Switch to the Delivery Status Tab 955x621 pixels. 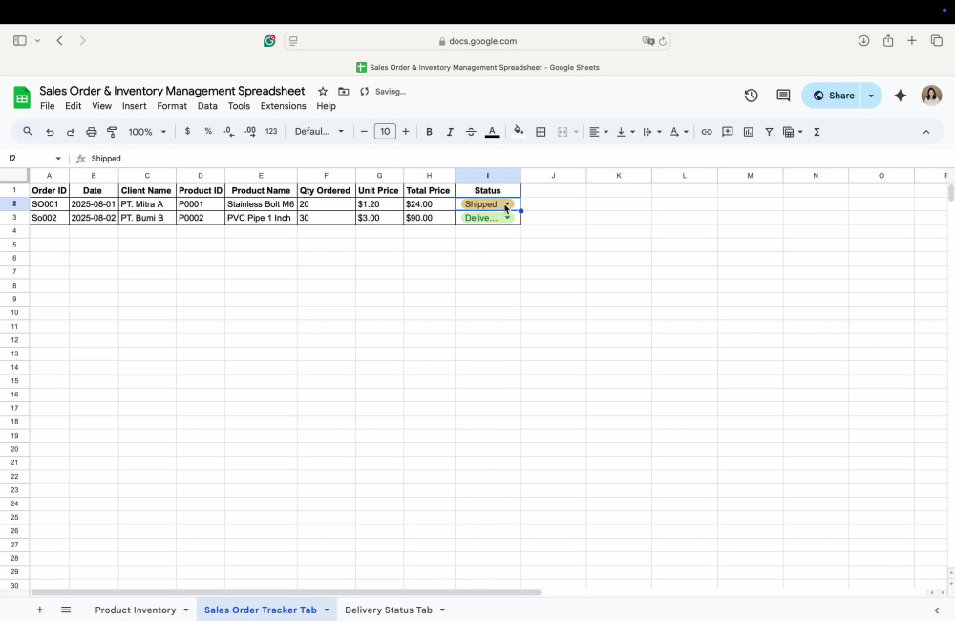(389, 610)
